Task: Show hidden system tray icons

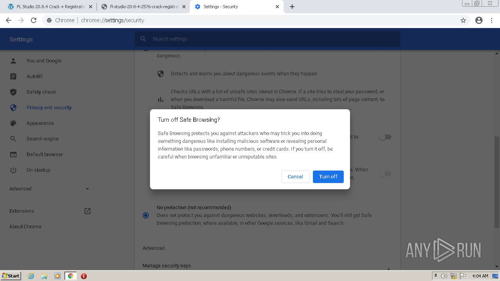Action: click(436, 276)
